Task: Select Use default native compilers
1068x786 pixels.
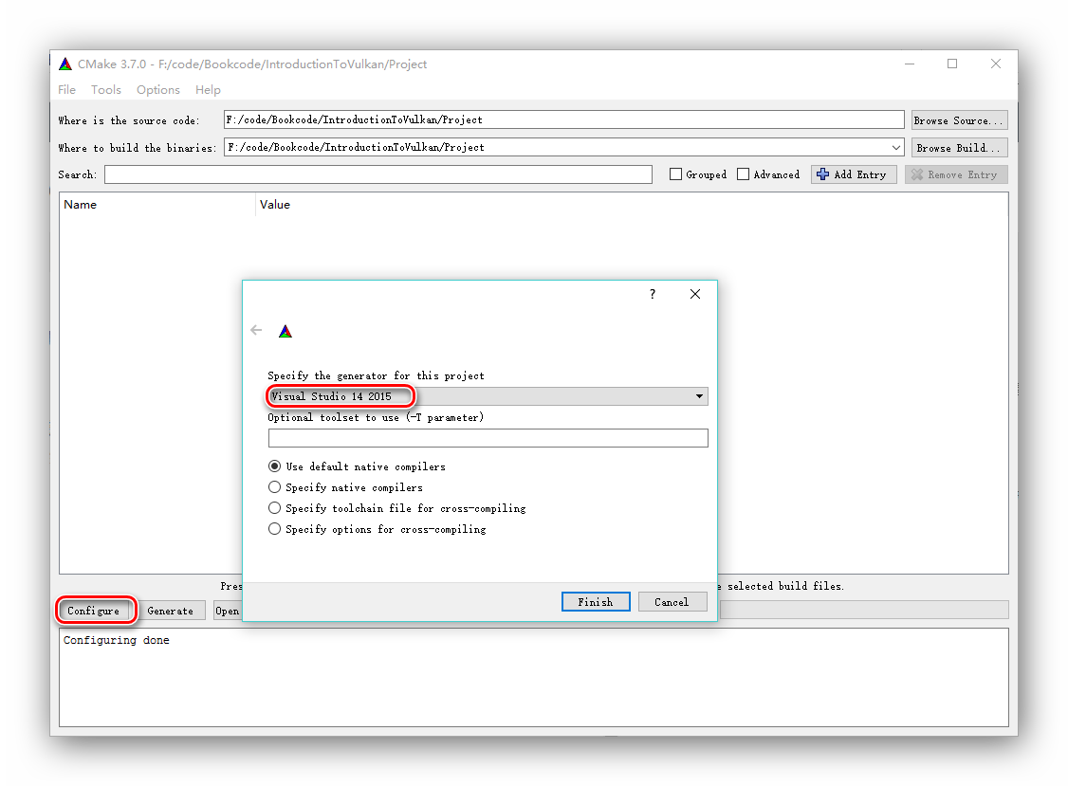Action: point(274,466)
